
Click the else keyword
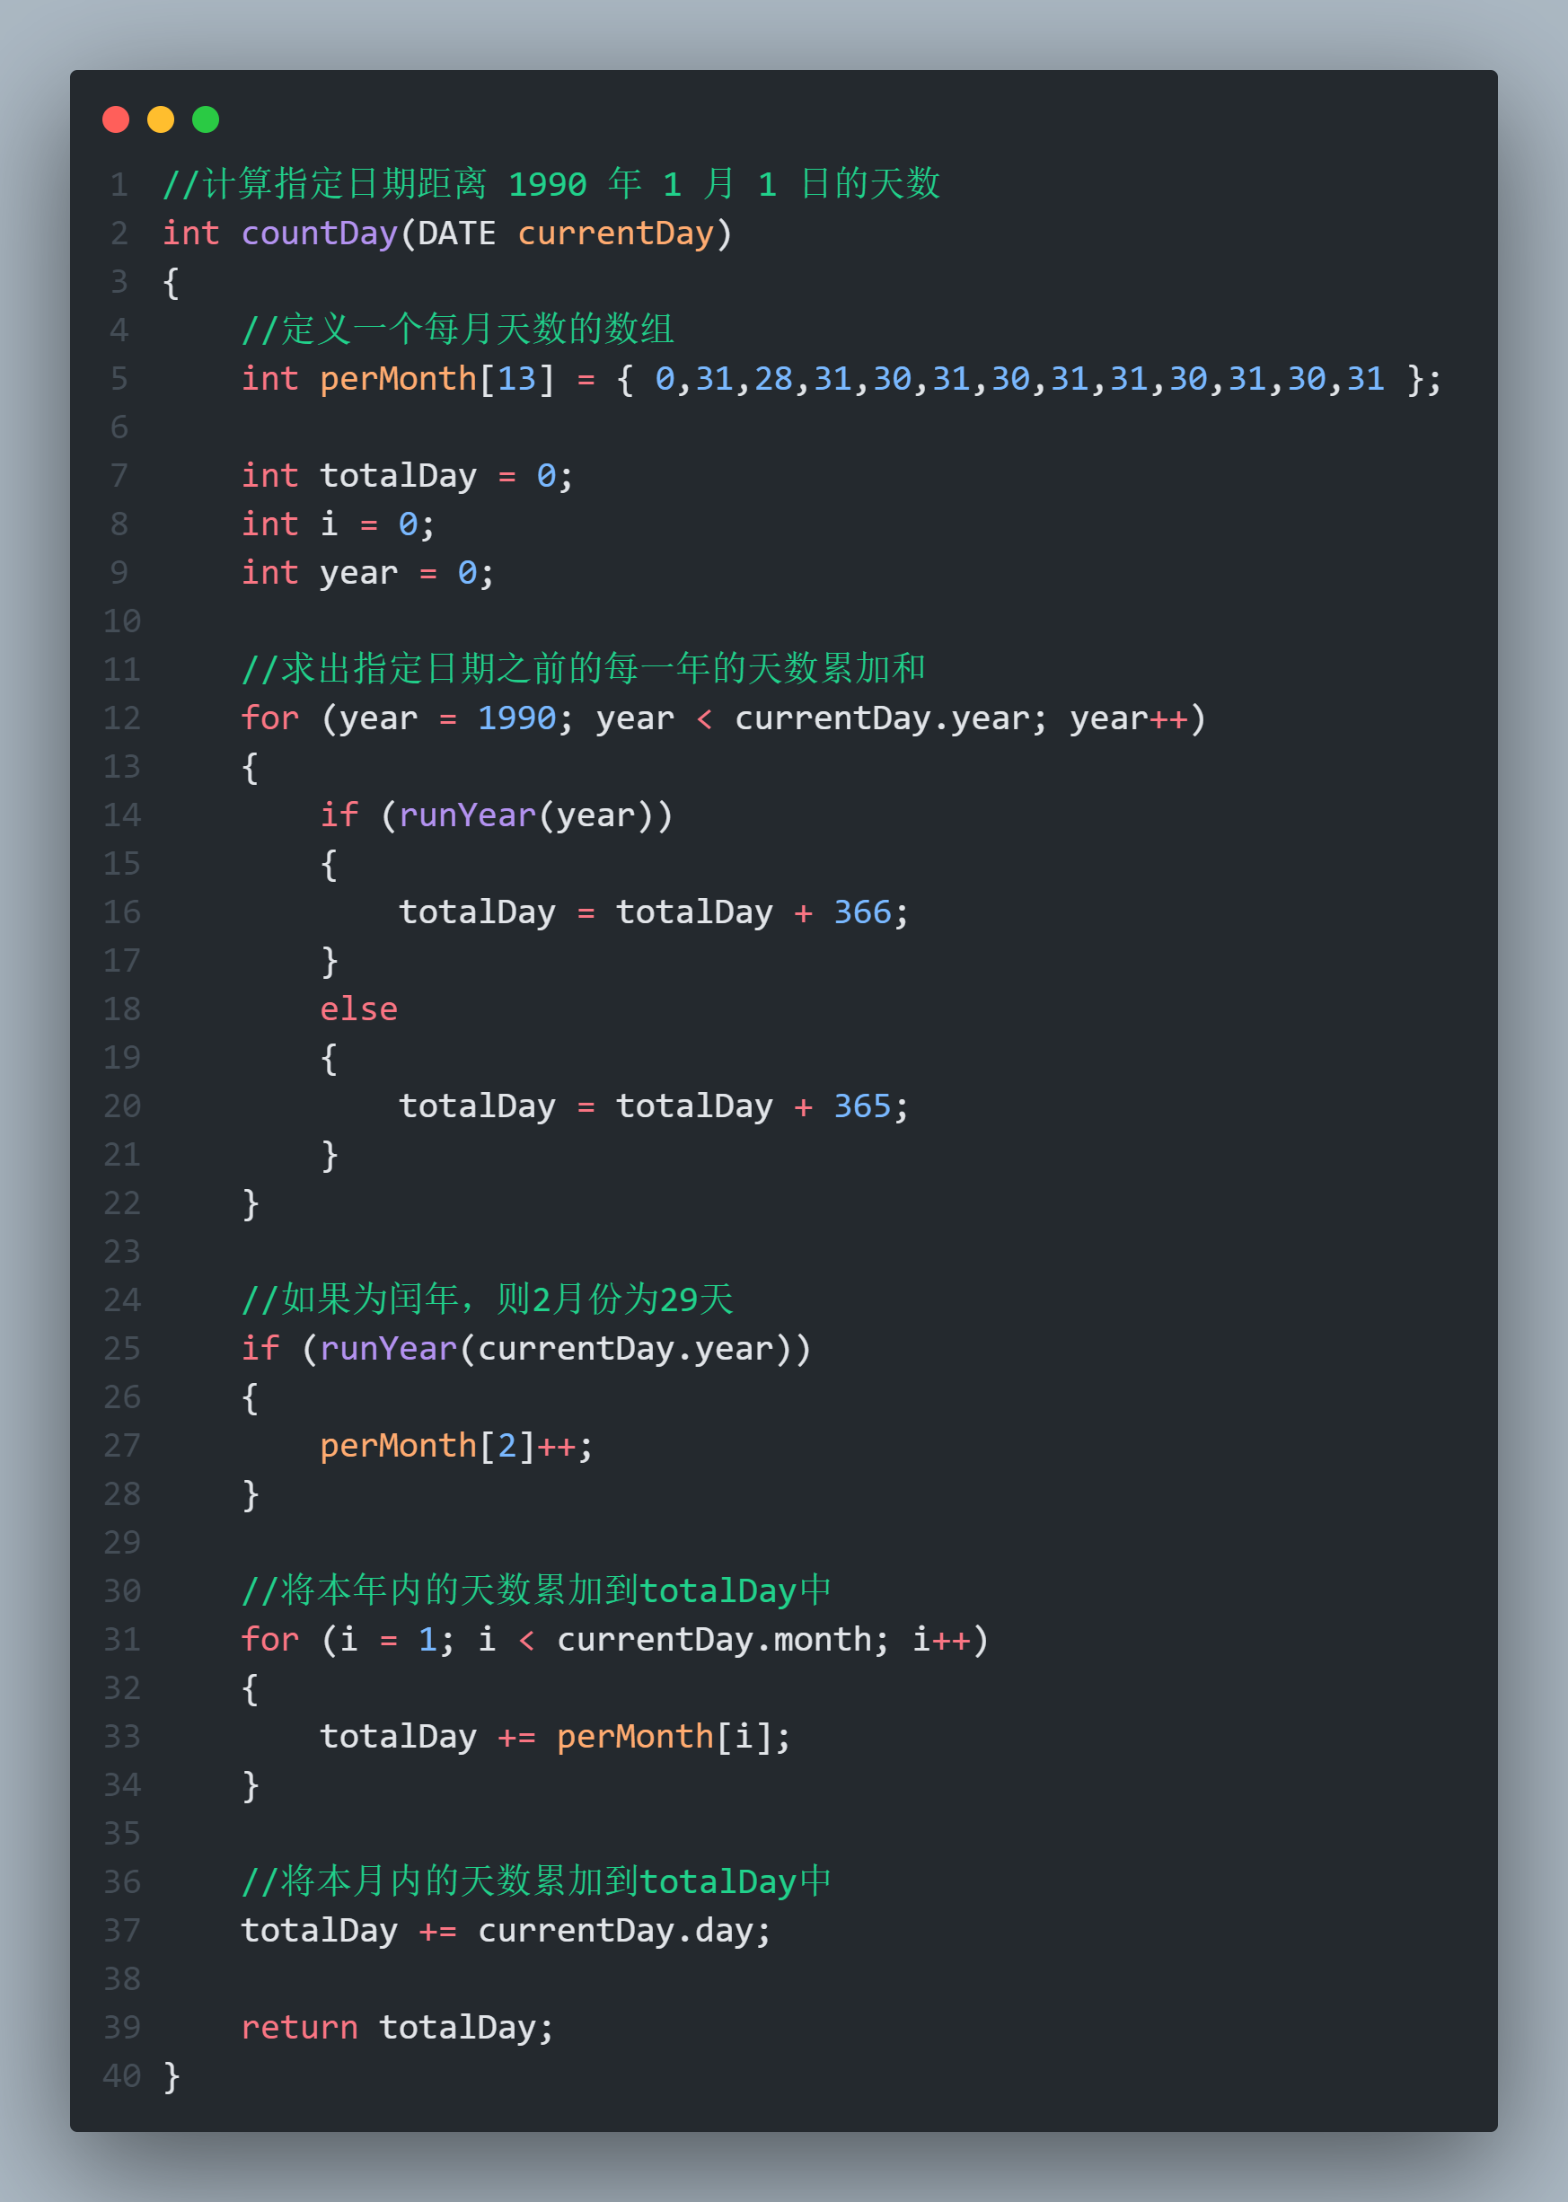click(358, 1009)
